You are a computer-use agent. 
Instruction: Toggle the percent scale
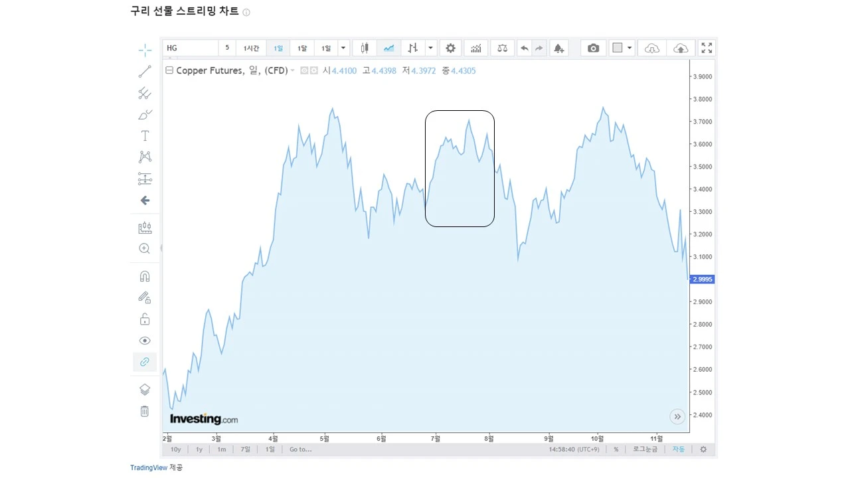click(616, 449)
